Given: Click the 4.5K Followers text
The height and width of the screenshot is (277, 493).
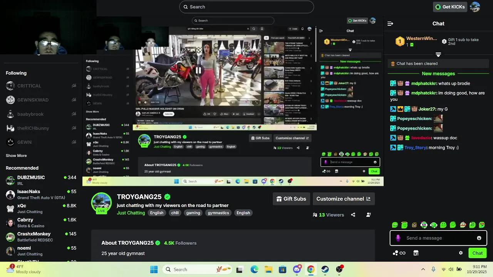Looking at the screenshot, I should point(180,243).
